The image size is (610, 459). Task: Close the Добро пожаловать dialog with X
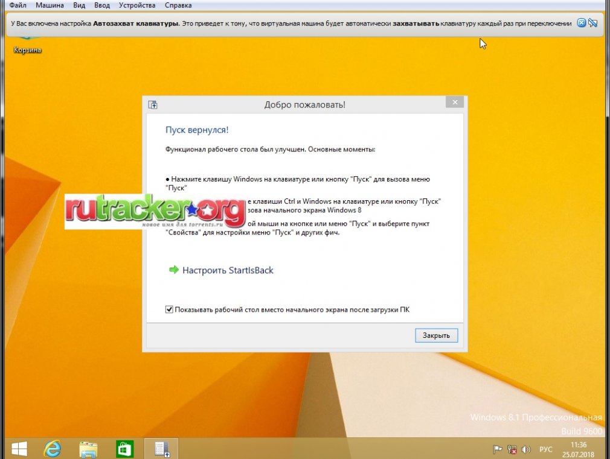click(455, 102)
